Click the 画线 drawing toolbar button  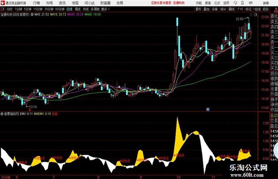[x=232, y=9]
